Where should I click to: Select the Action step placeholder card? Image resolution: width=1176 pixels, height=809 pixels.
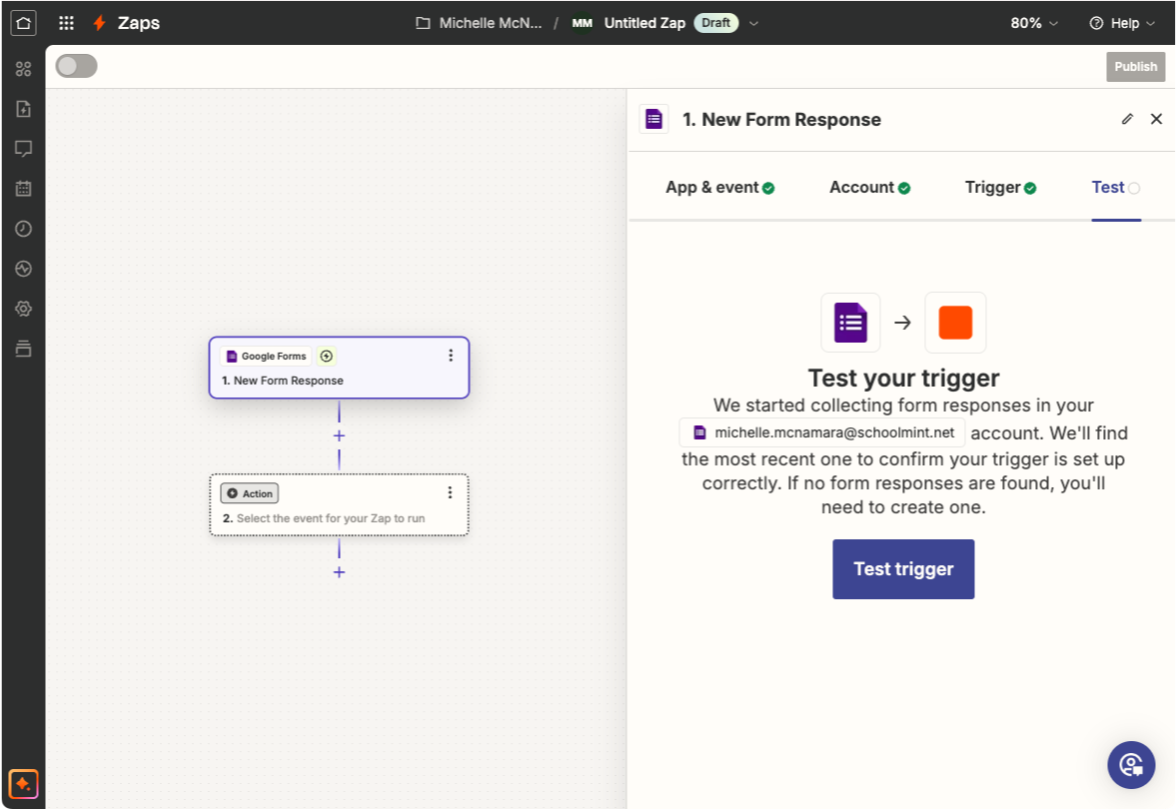[339, 504]
